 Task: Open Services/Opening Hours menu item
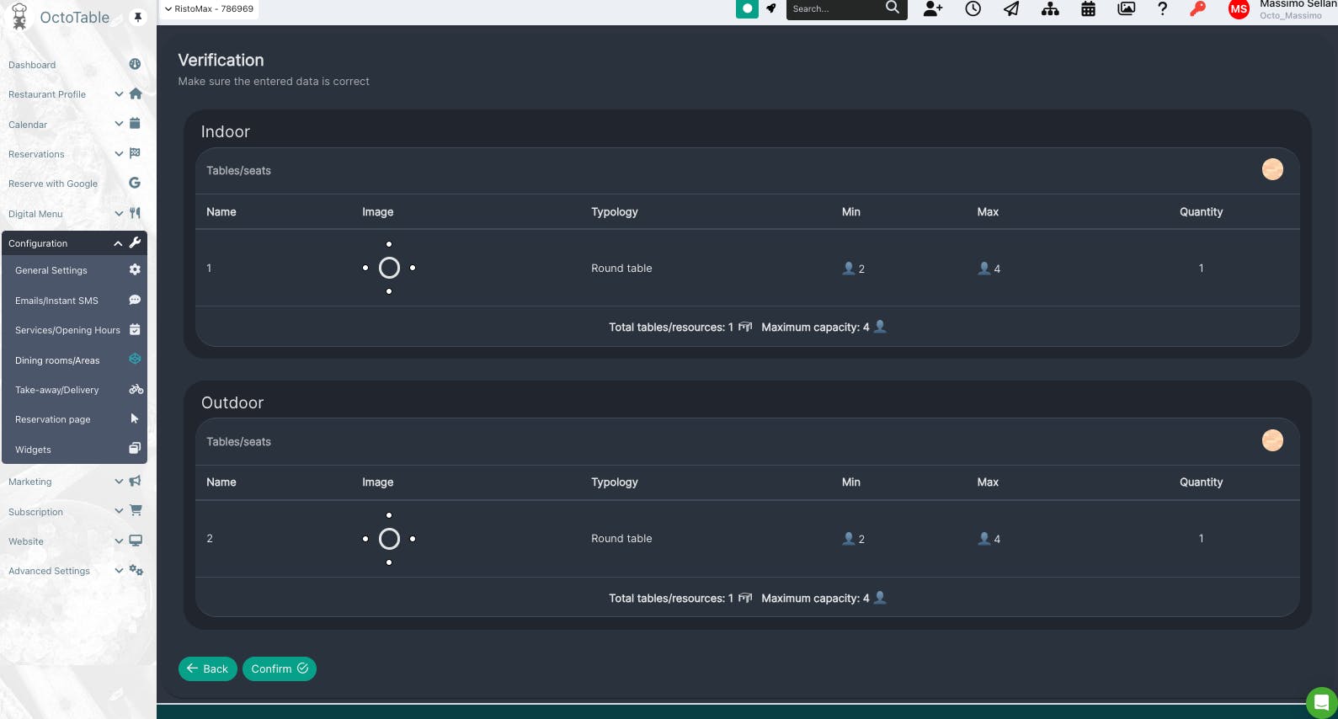tap(67, 330)
